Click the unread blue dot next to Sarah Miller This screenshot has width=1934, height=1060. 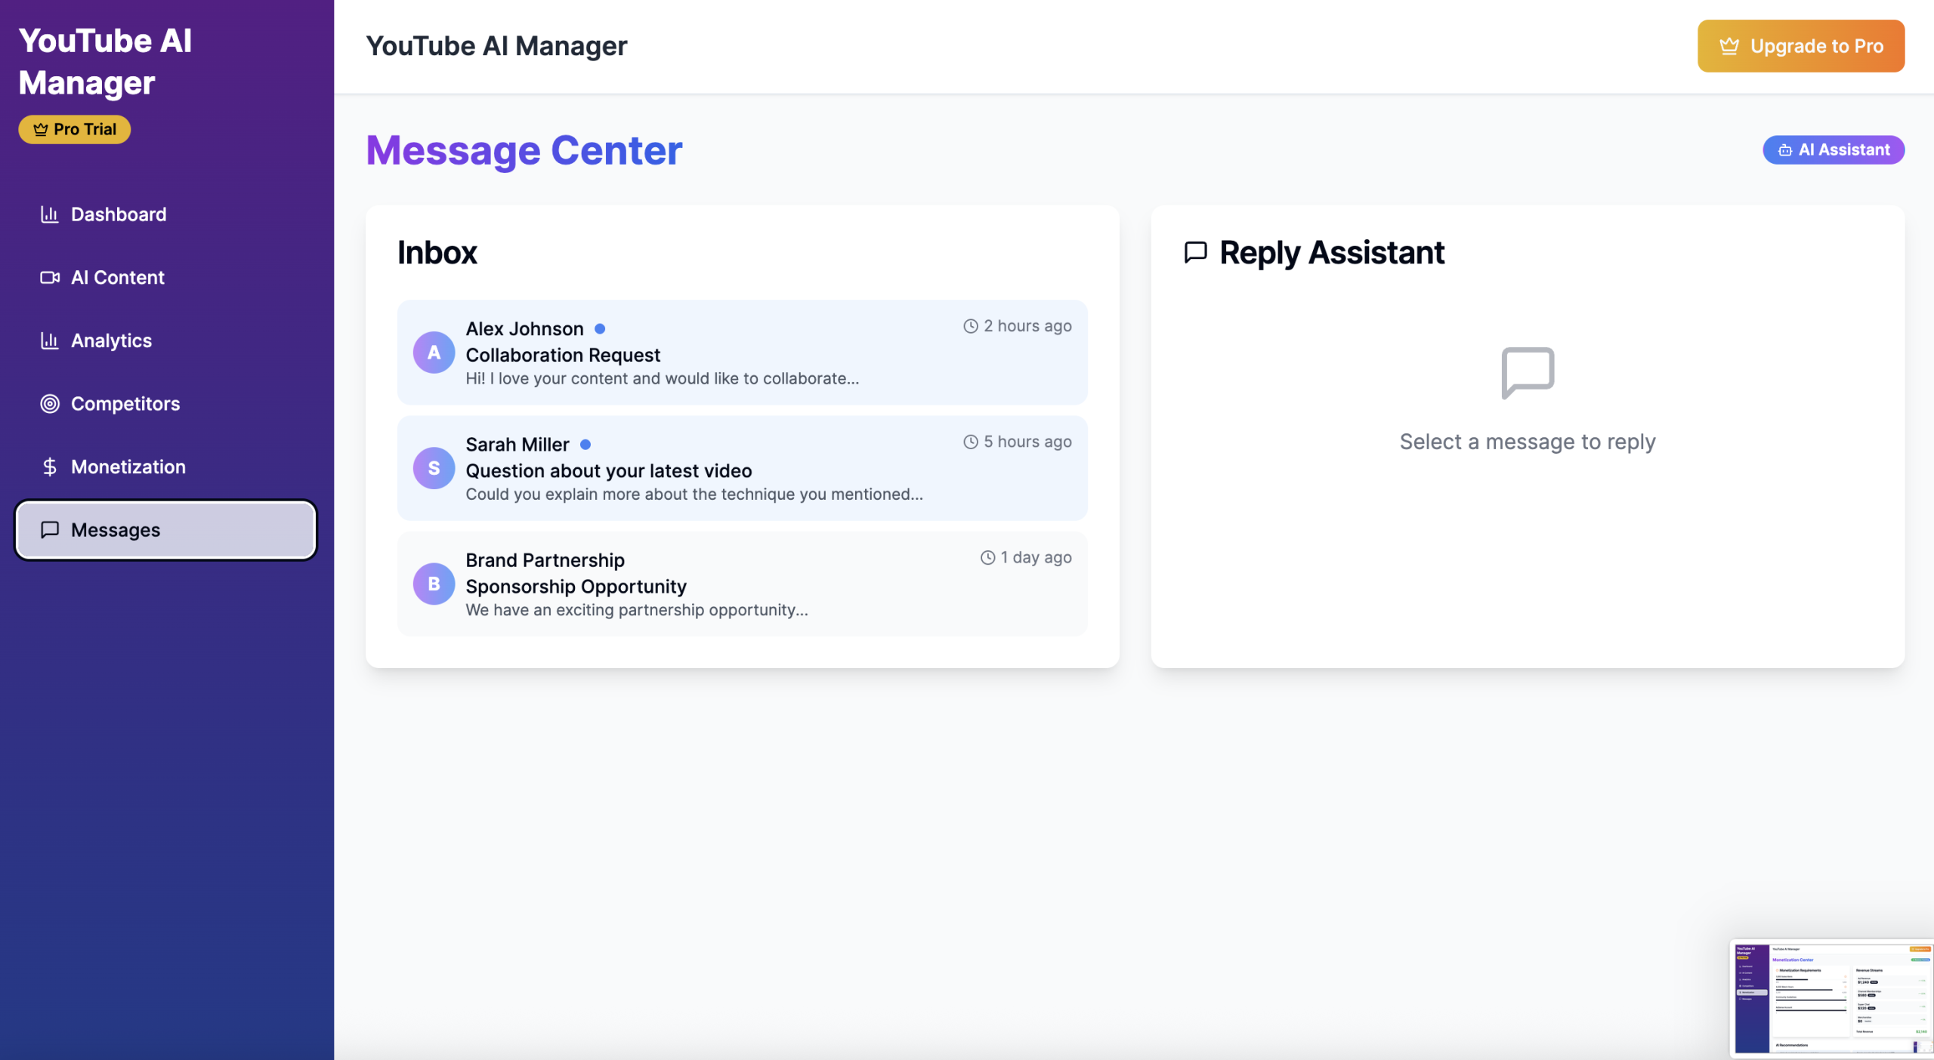click(x=585, y=444)
